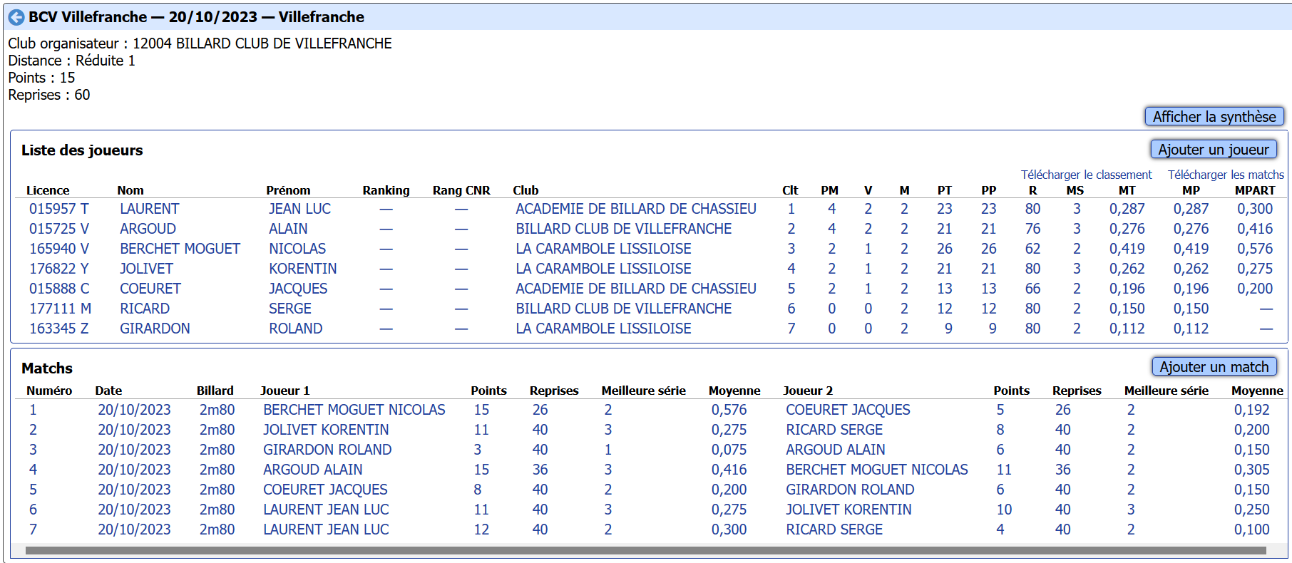Open match number 6

click(33, 510)
